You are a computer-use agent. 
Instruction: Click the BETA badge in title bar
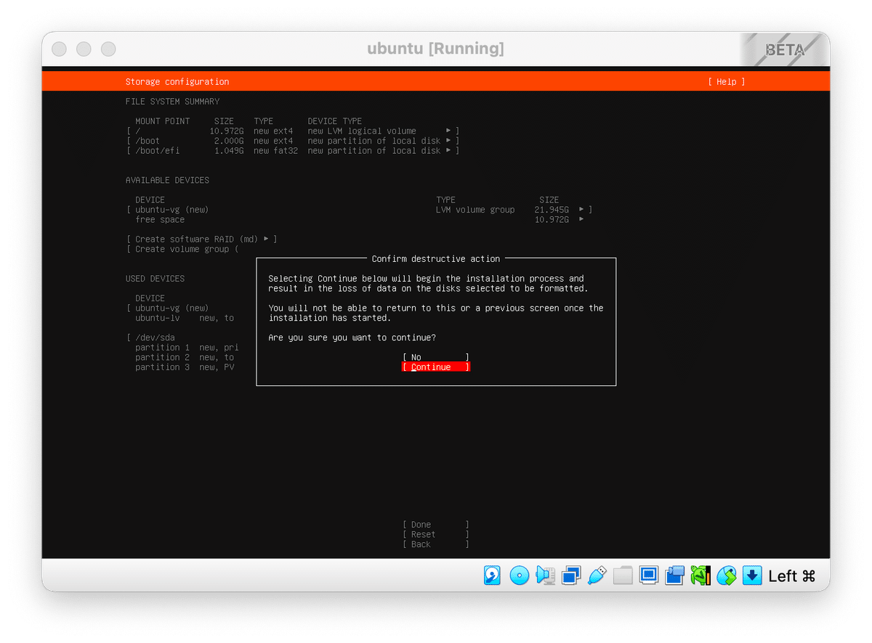pos(785,50)
